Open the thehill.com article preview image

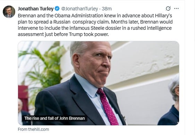(99, 83)
